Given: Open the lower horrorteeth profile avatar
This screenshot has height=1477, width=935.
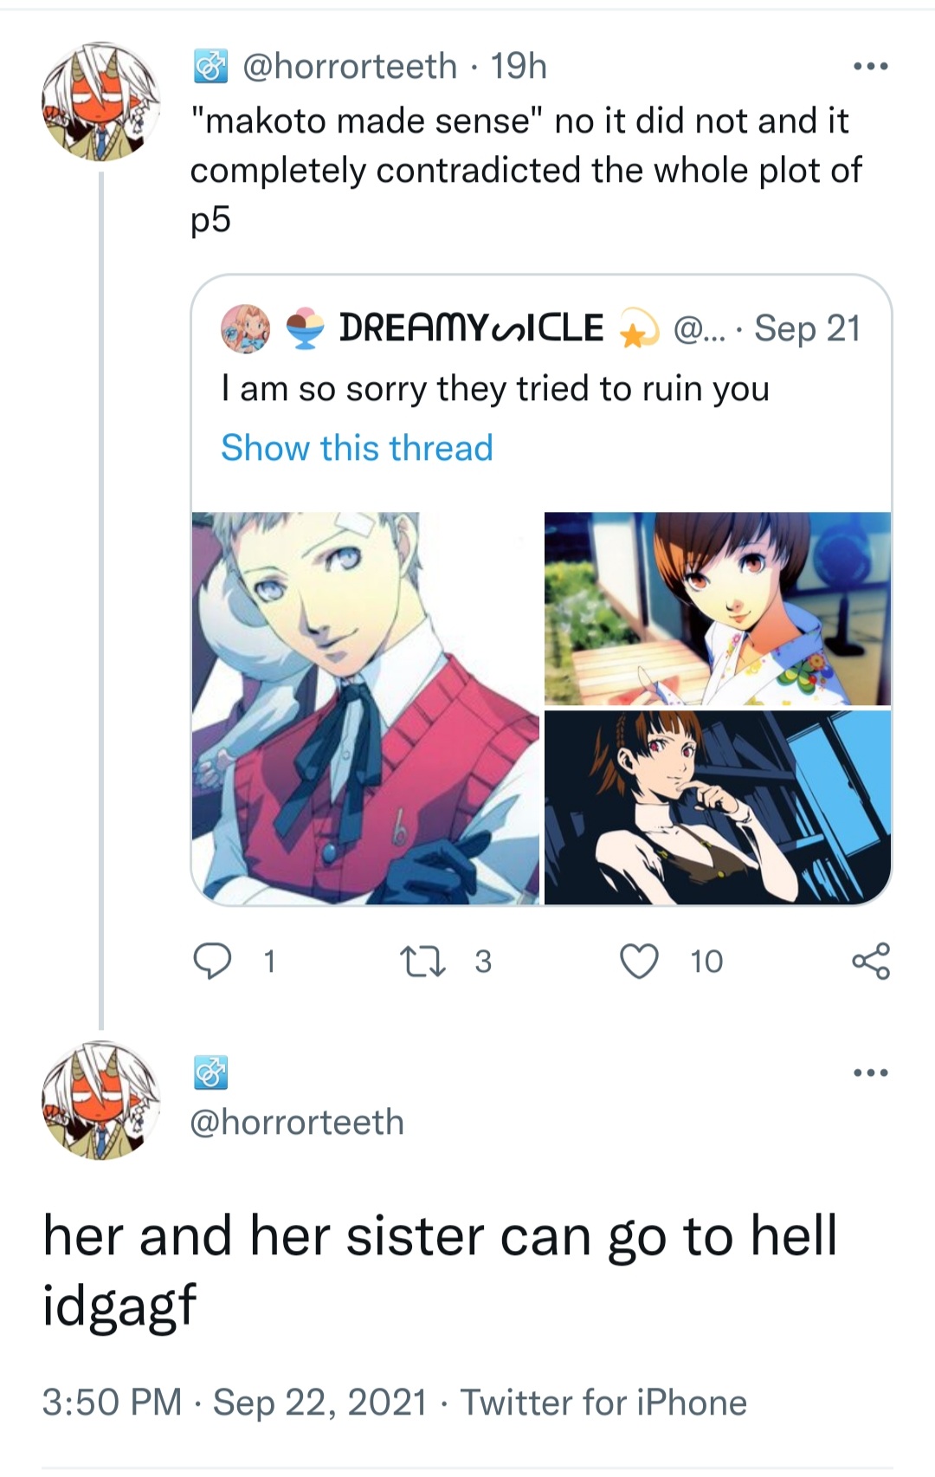Looking at the screenshot, I should (101, 1100).
